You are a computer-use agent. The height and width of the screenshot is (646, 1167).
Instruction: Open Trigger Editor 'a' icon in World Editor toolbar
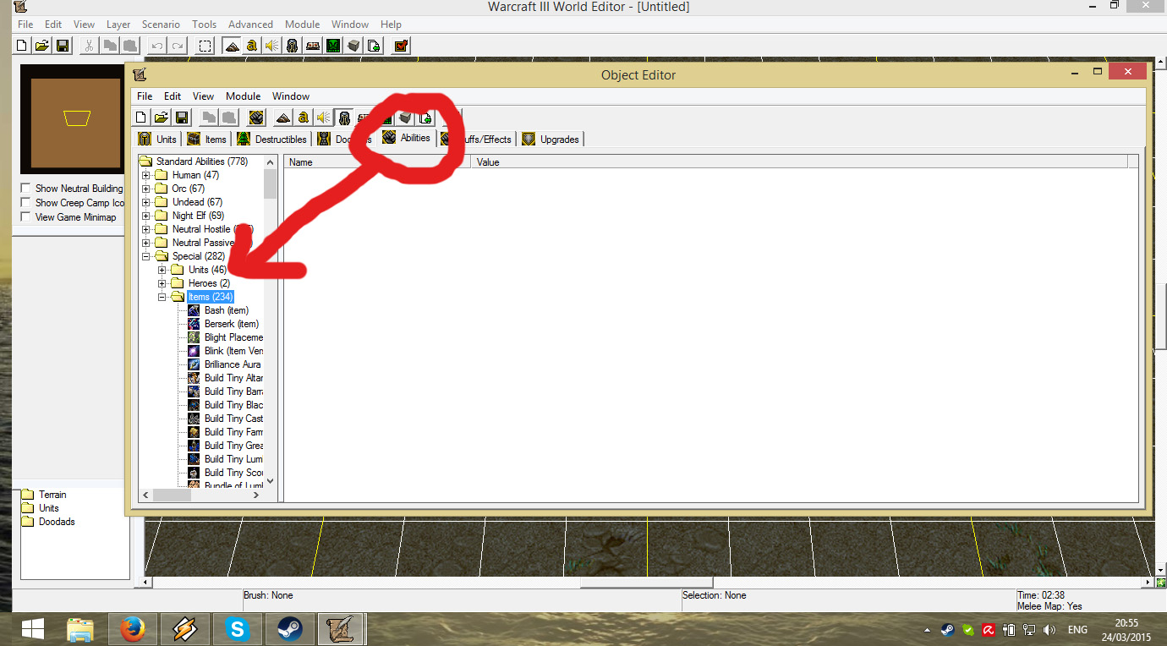point(252,46)
